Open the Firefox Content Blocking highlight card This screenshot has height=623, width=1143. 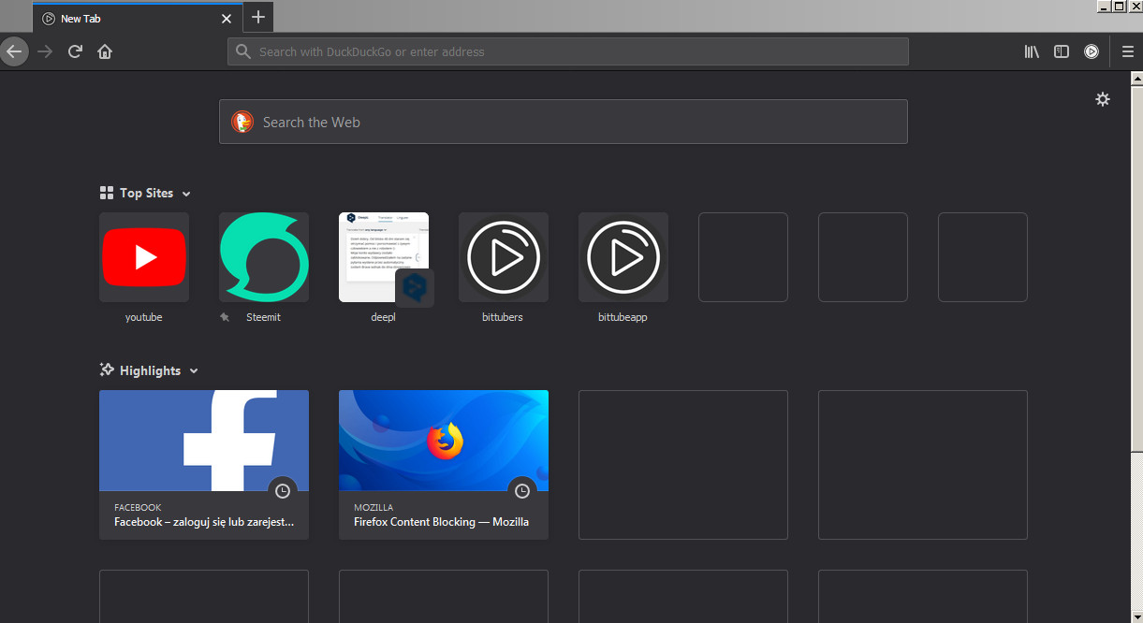[x=444, y=465]
